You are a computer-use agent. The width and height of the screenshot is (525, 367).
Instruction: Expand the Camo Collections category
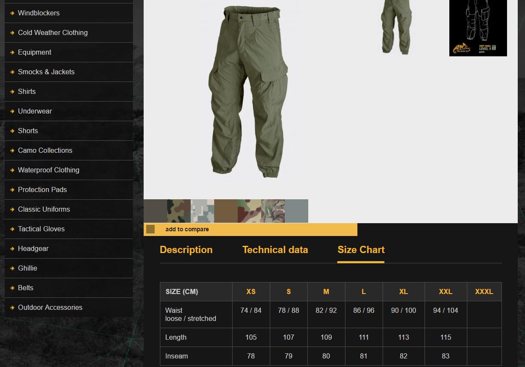point(45,150)
